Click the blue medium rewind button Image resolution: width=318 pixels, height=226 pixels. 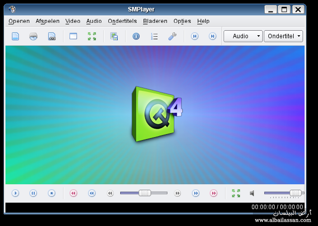point(91,193)
